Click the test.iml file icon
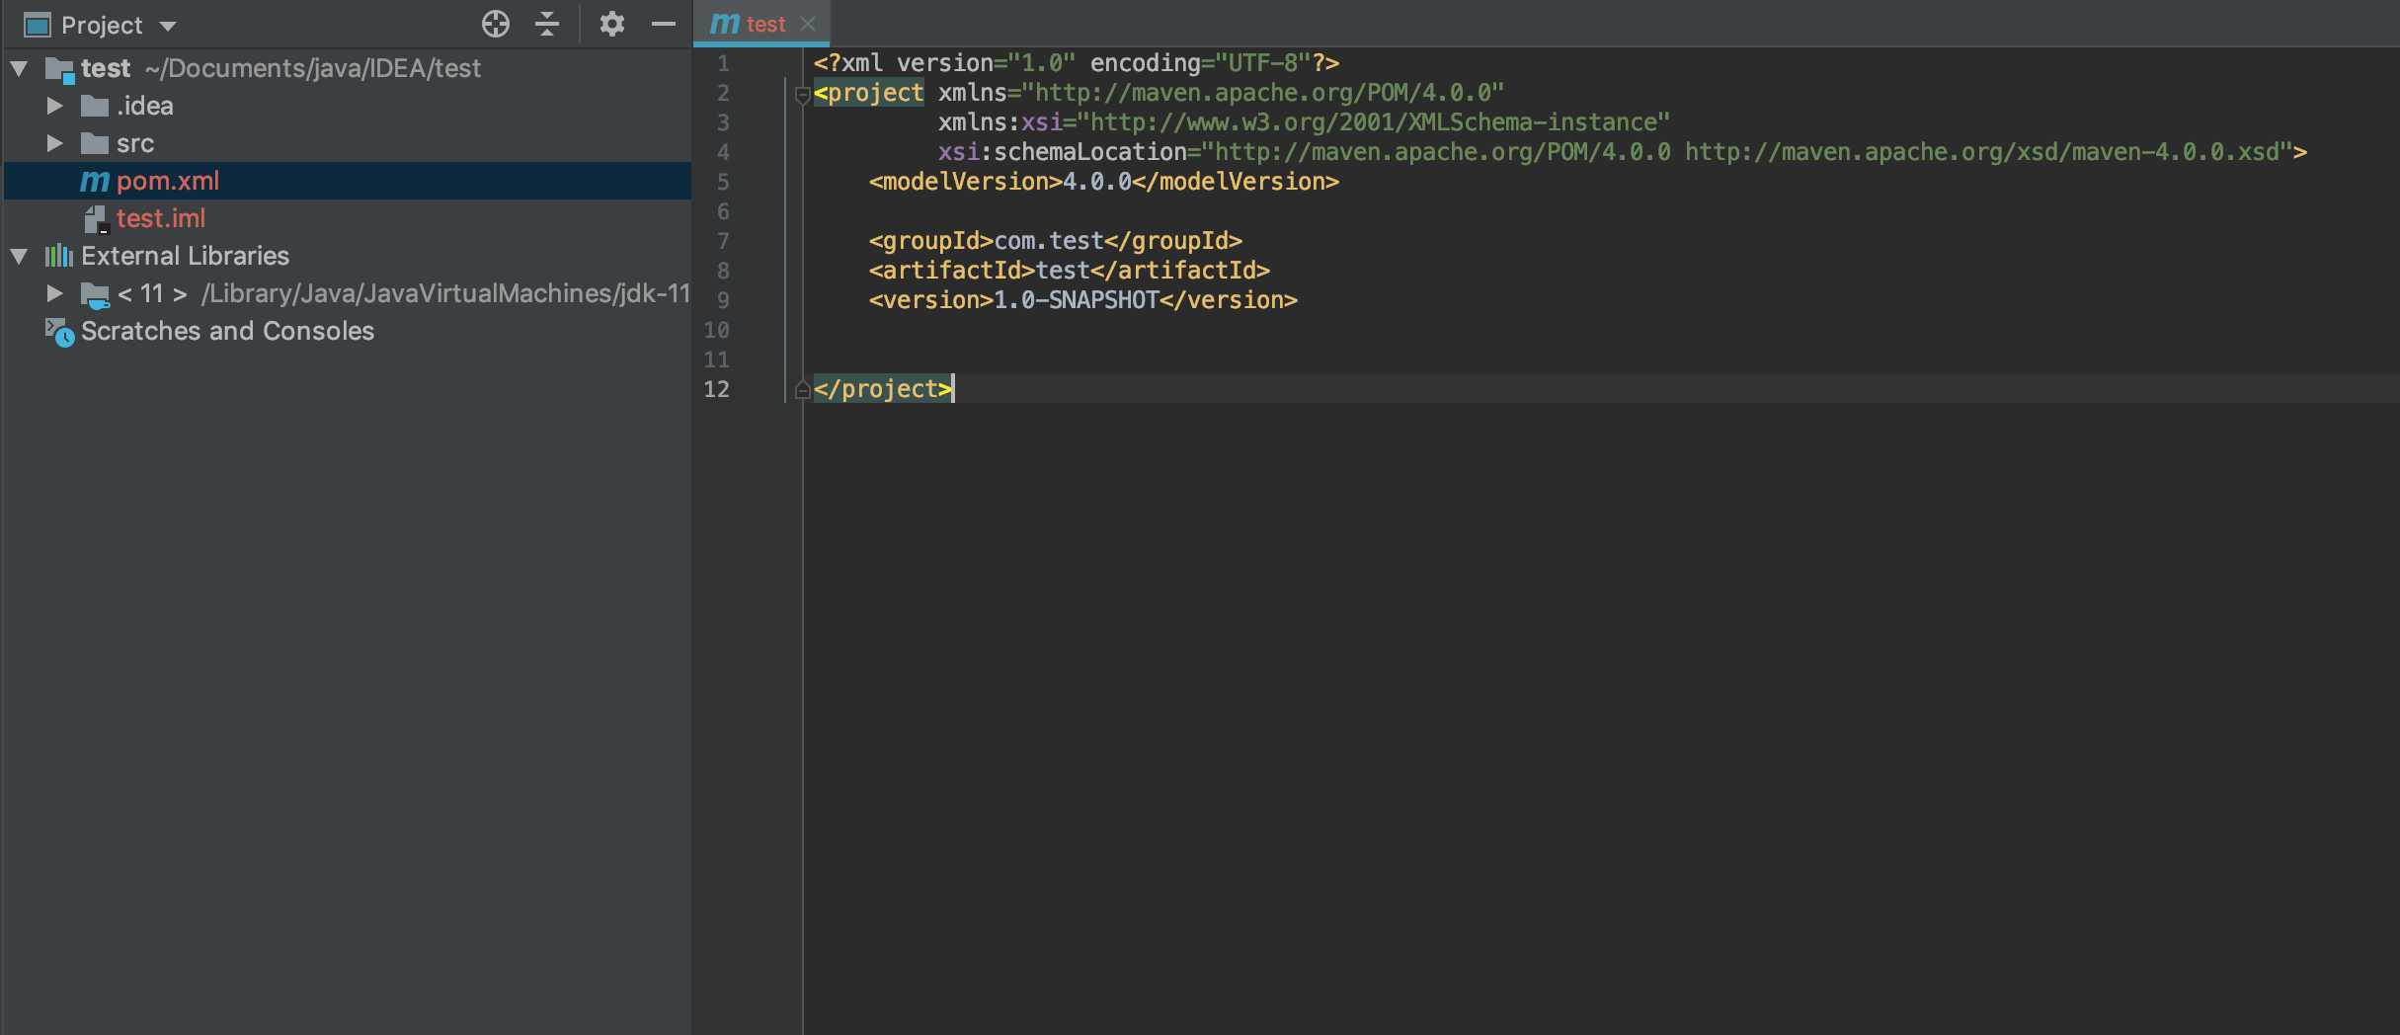Image resolution: width=2400 pixels, height=1035 pixels. click(x=95, y=218)
